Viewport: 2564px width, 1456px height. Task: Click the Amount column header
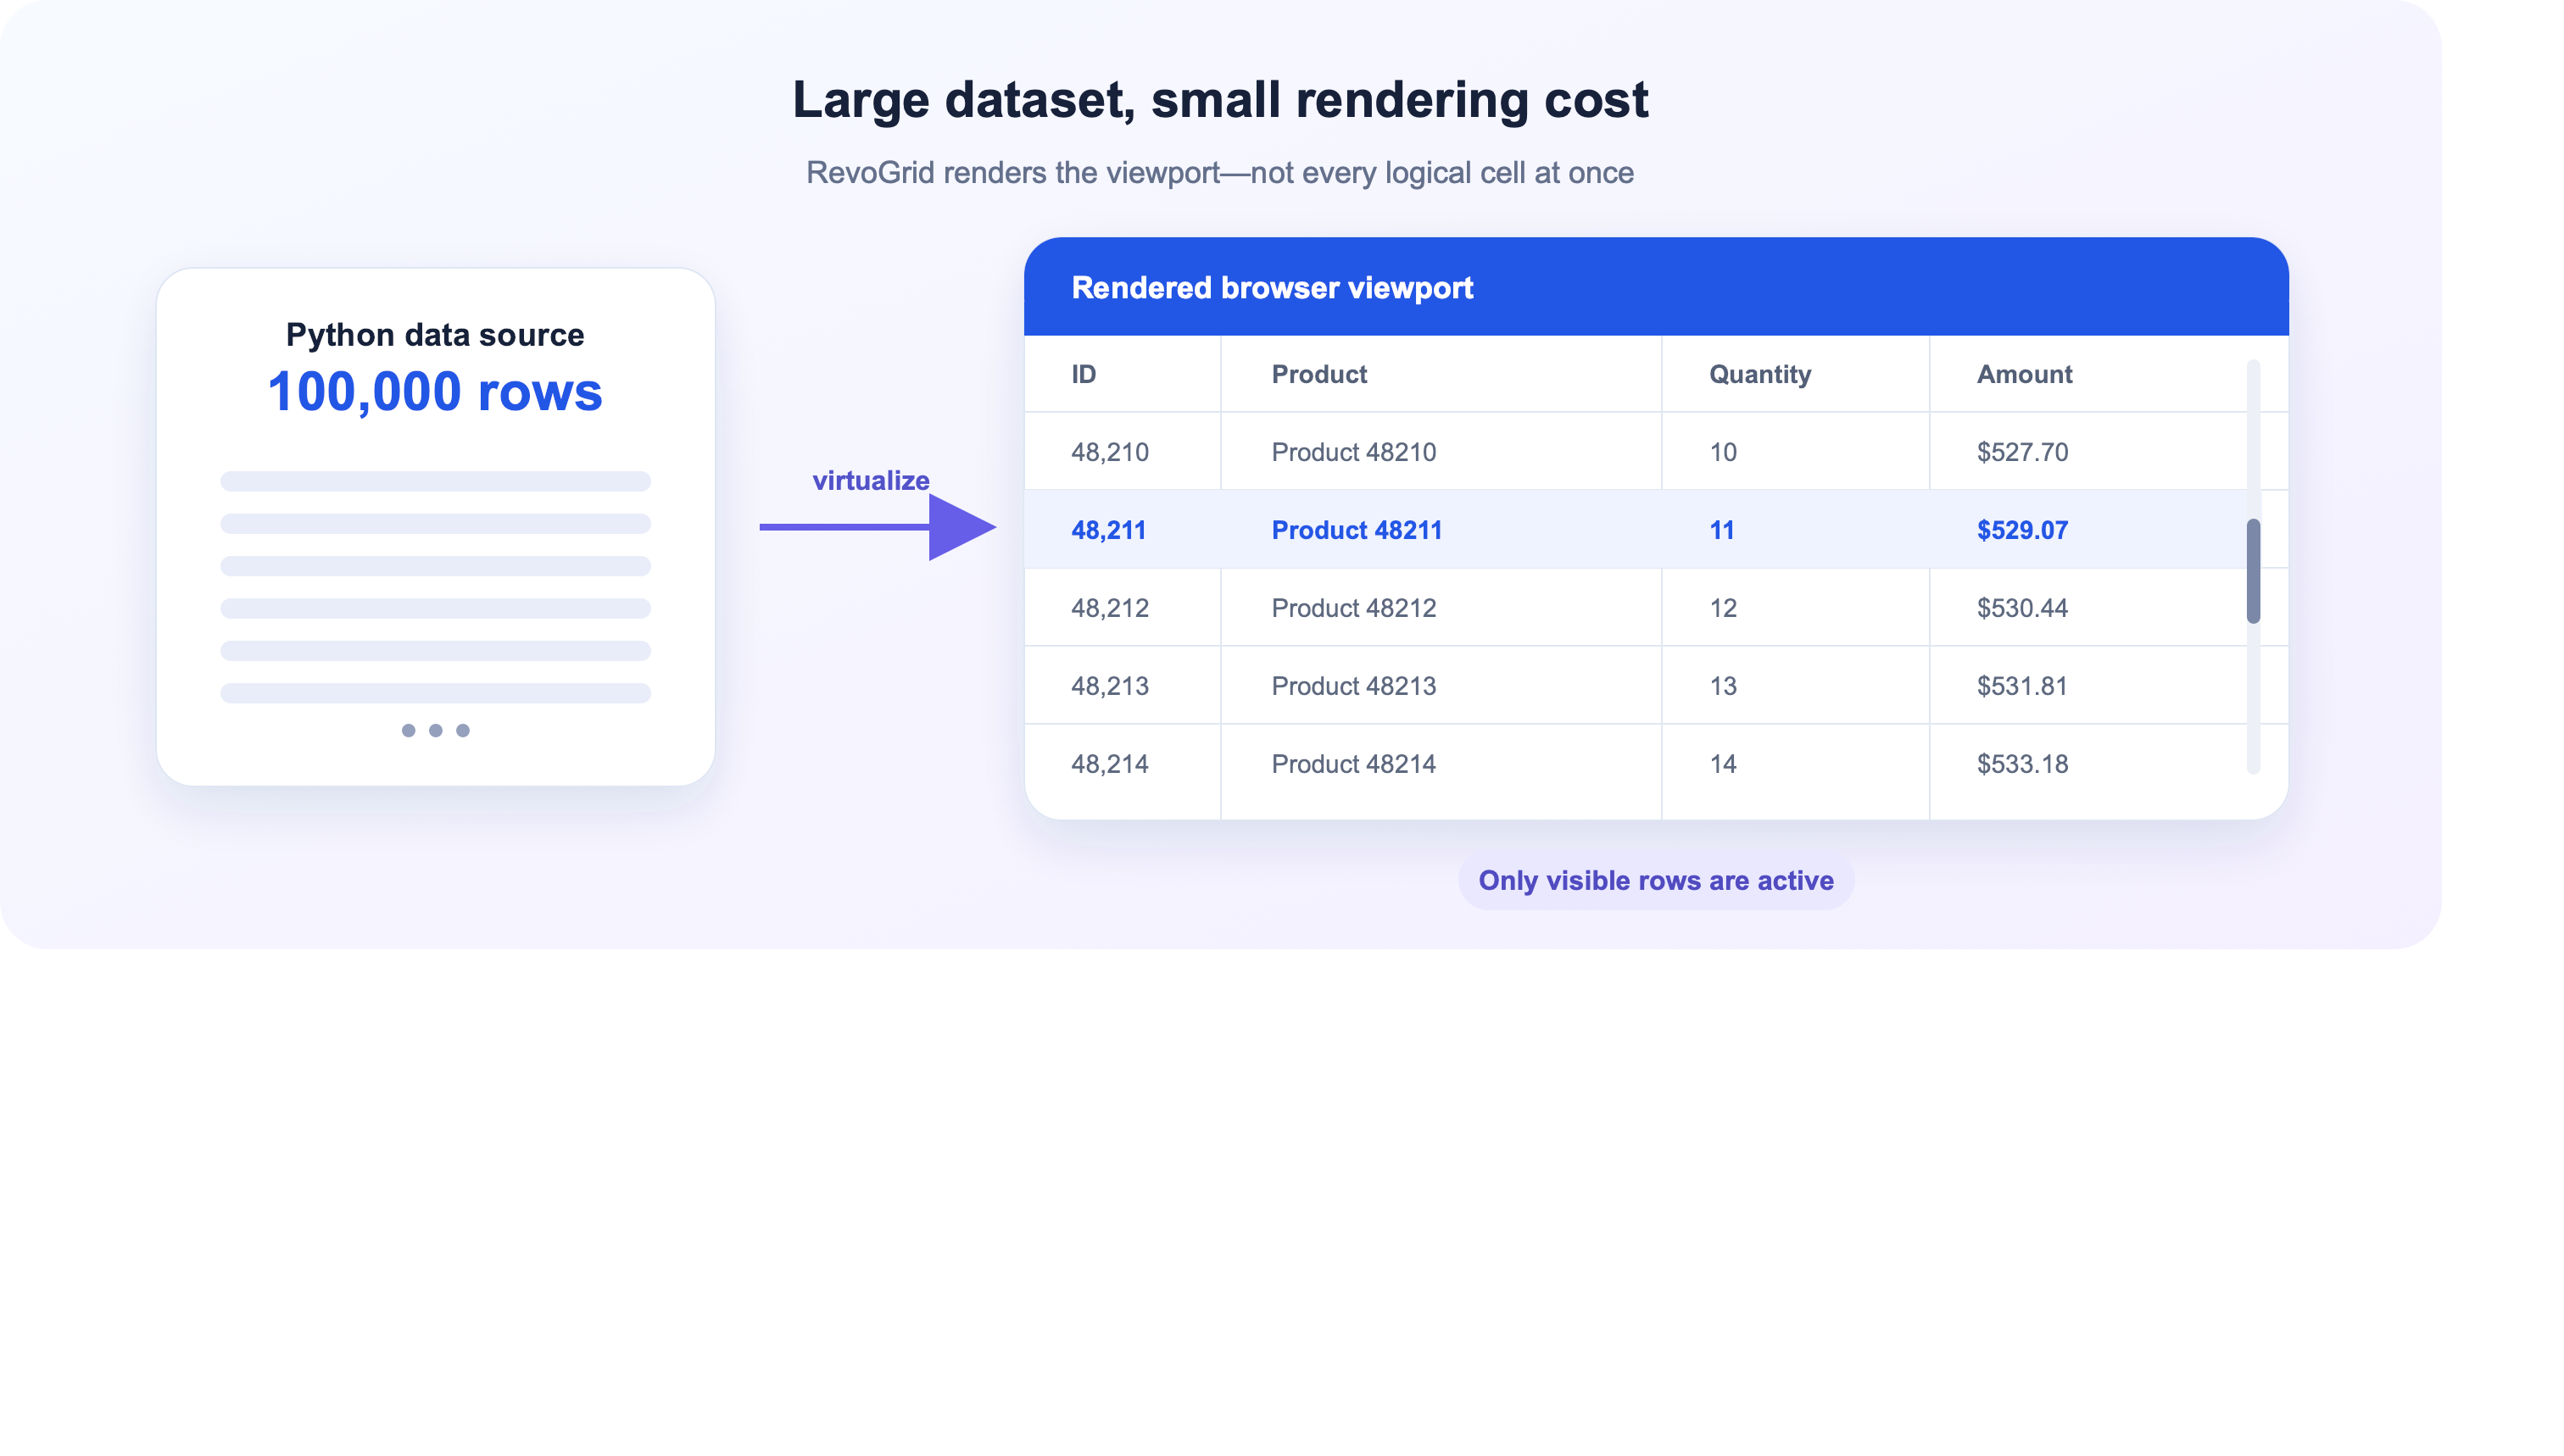tap(2108, 374)
